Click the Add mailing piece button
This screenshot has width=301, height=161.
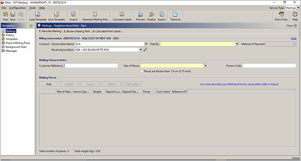[49, 84]
